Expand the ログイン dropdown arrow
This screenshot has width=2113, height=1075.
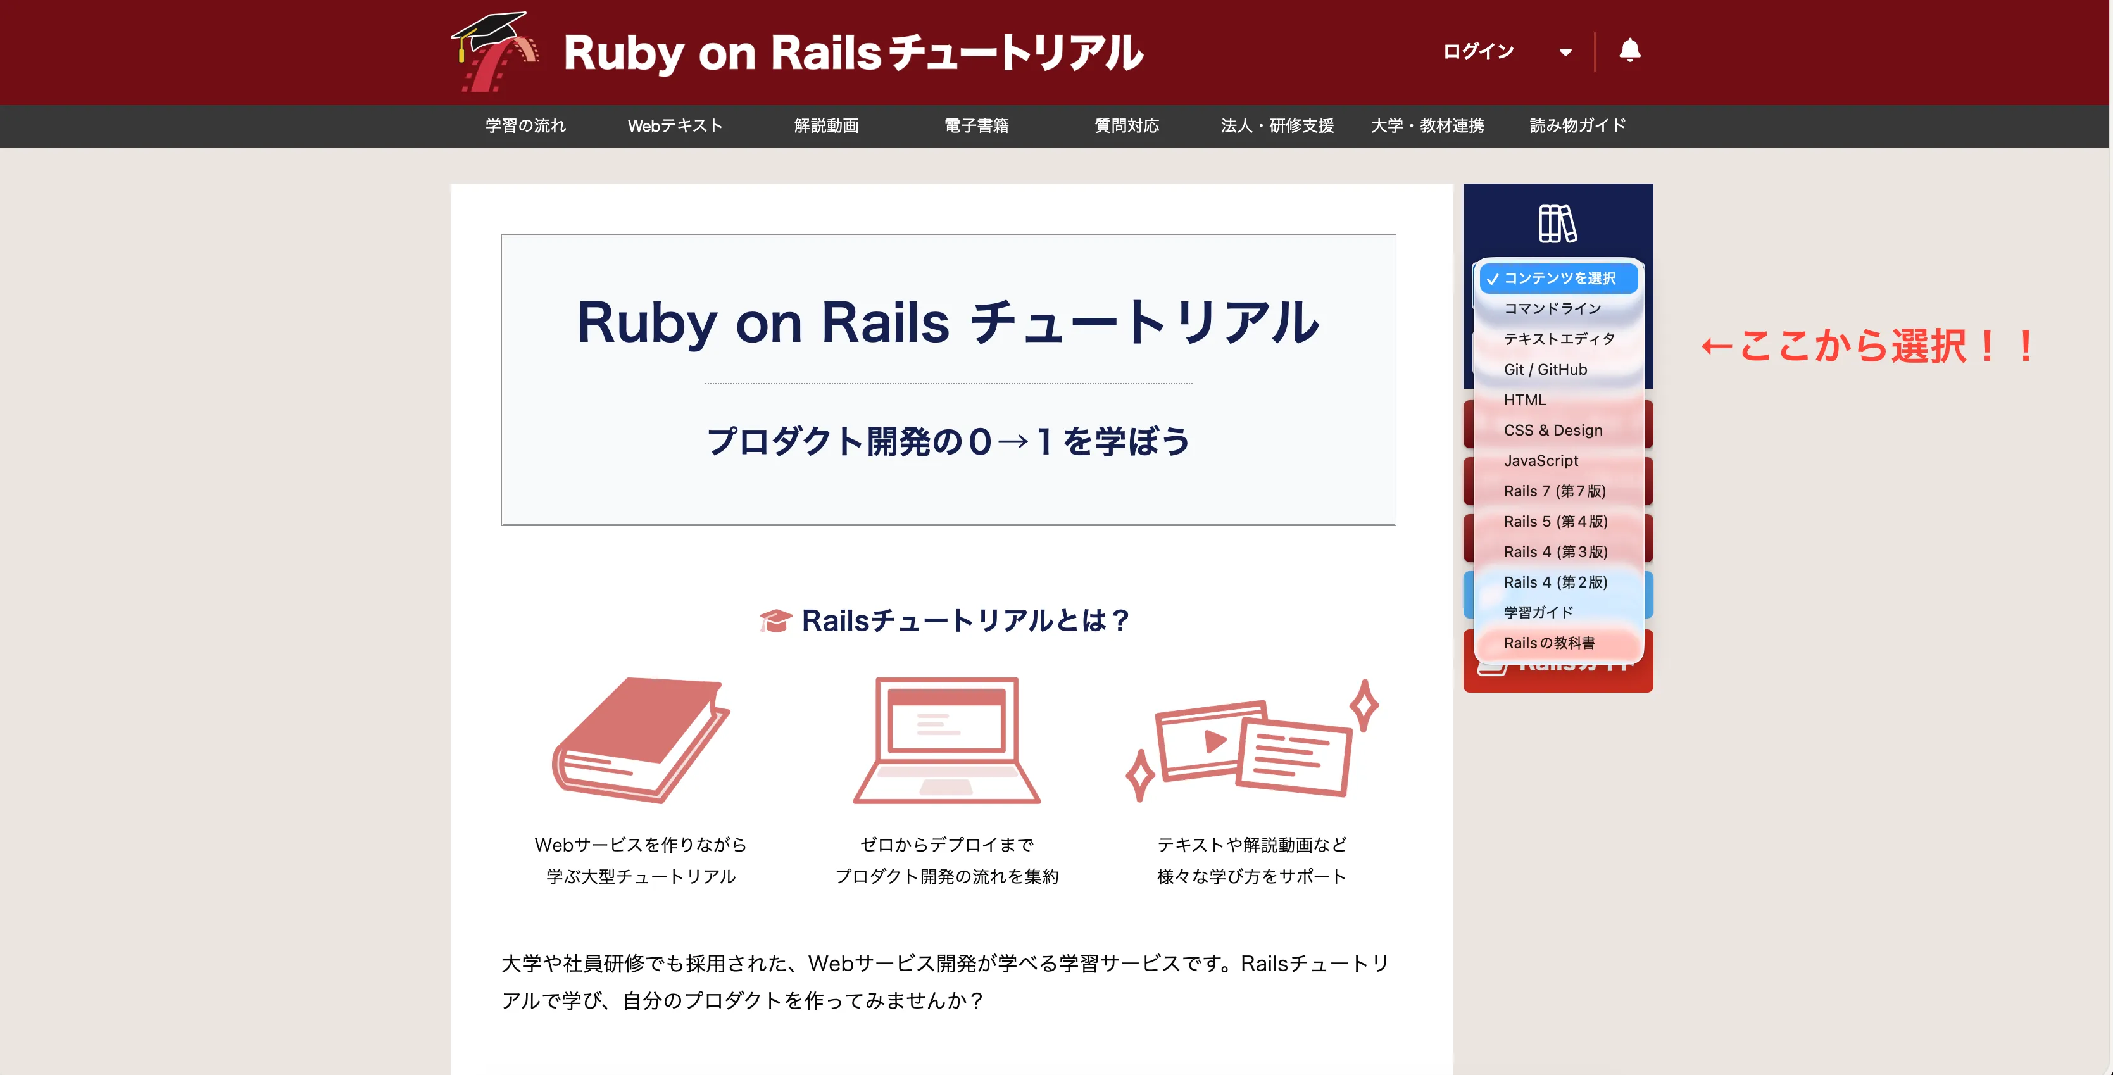pyautogui.click(x=1566, y=51)
